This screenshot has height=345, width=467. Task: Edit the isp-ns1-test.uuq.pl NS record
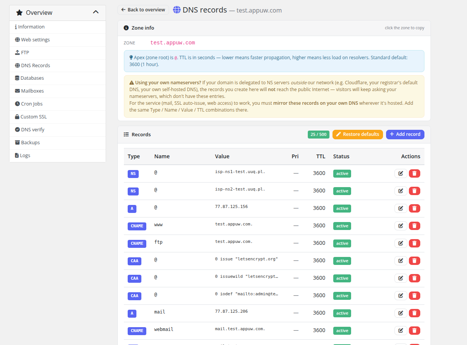(401, 173)
